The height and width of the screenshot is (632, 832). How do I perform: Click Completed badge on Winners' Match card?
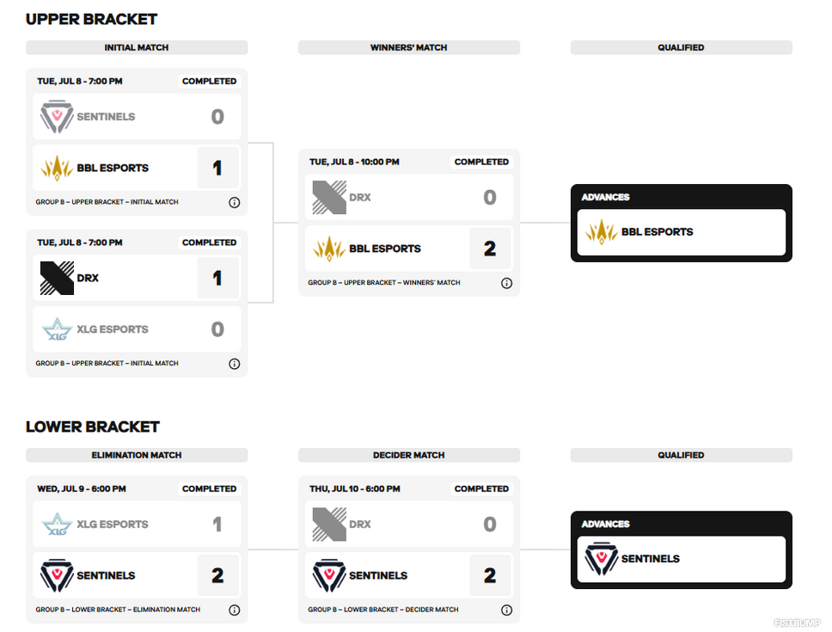[x=481, y=162]
